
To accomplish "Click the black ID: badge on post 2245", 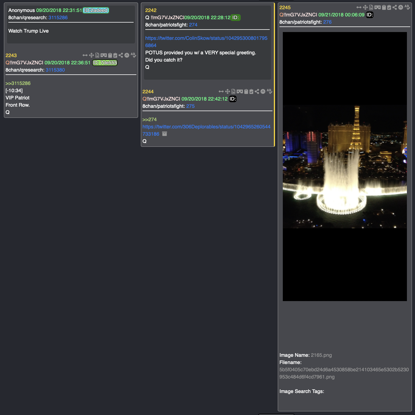I will click(x=370, y=15).
